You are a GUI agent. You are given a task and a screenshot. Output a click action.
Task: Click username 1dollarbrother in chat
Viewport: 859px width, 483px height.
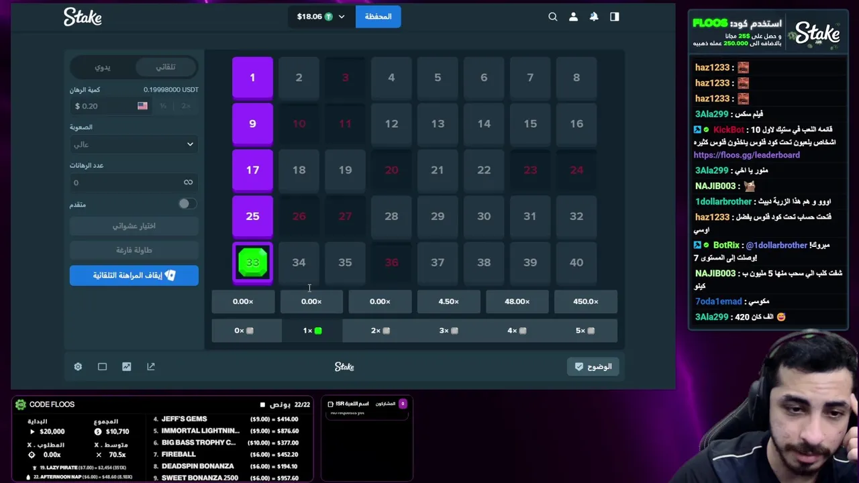723,201
